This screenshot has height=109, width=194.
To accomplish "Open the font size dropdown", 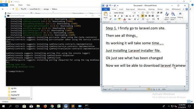I will point(139,13).
